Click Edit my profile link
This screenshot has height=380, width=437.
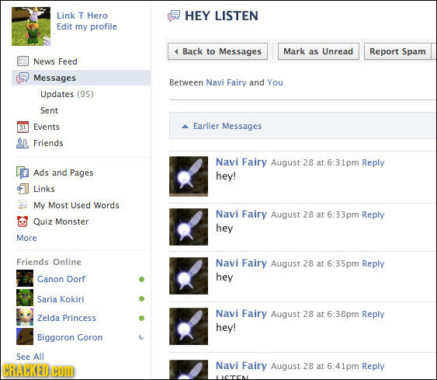tap(87, 26)
